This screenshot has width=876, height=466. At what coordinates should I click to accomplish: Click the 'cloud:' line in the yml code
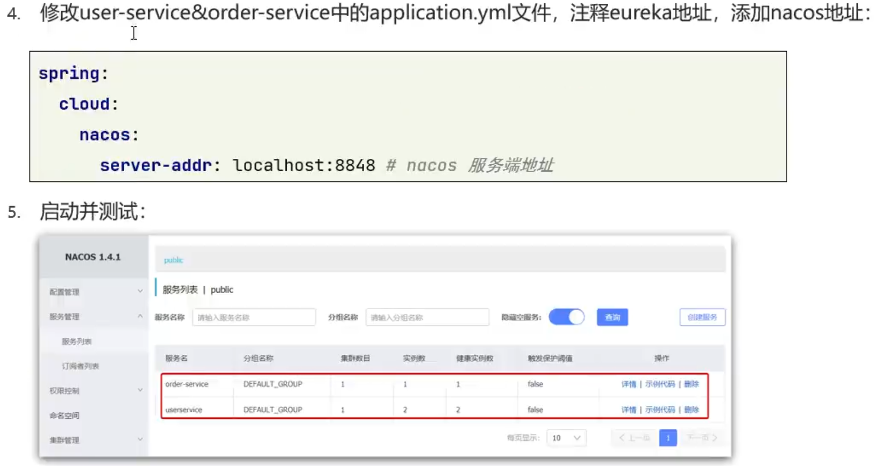(89, 104)
